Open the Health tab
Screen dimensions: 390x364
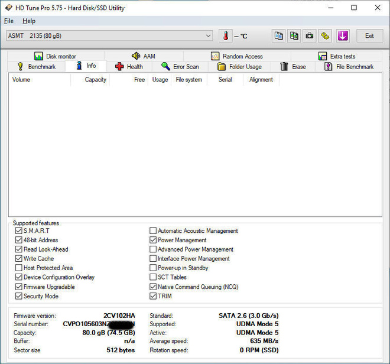[x=129, y=67]
